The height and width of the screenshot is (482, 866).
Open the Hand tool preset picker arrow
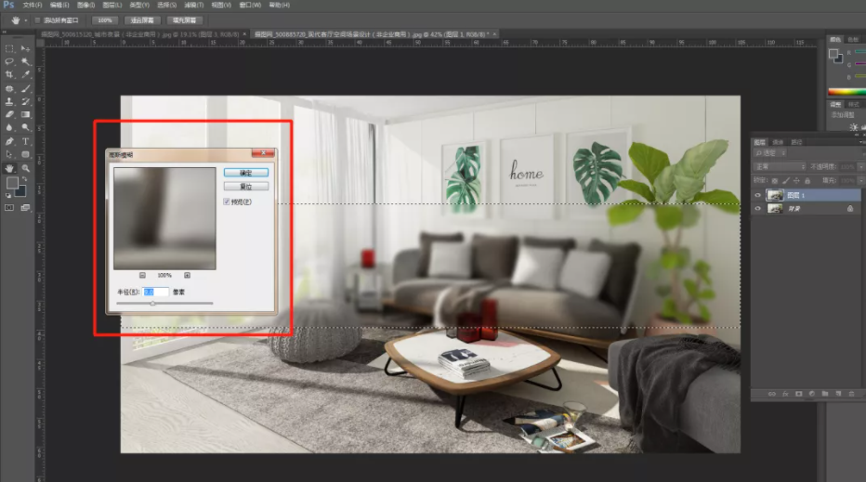(25, 20)
